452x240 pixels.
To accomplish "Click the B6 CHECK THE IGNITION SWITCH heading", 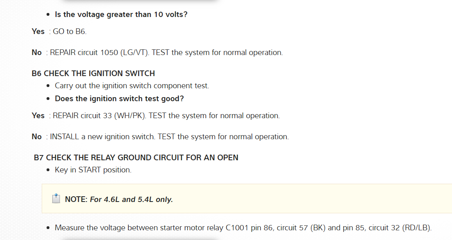I will [93, 74].
